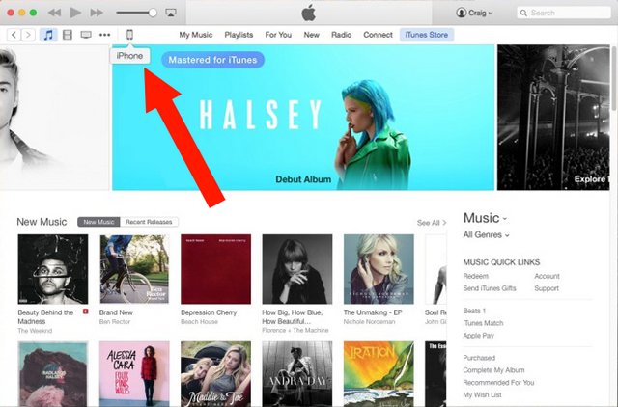Image resolution: width=618 pixels, height=407 pixels.
Task: Click the AirPlay icon
Action: tap(171, 13)
